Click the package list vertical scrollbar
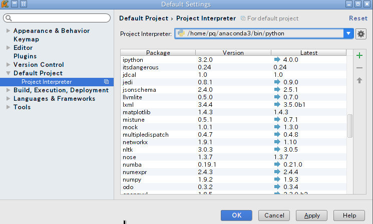Image resolution: width=373 pixels, height=224 pixels. (350, 126)
